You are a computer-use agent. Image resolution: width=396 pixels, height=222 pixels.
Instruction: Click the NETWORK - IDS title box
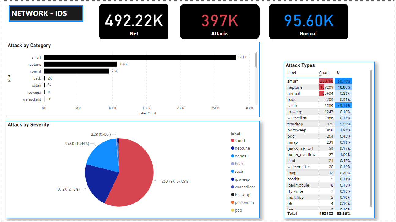click(46, 13)
